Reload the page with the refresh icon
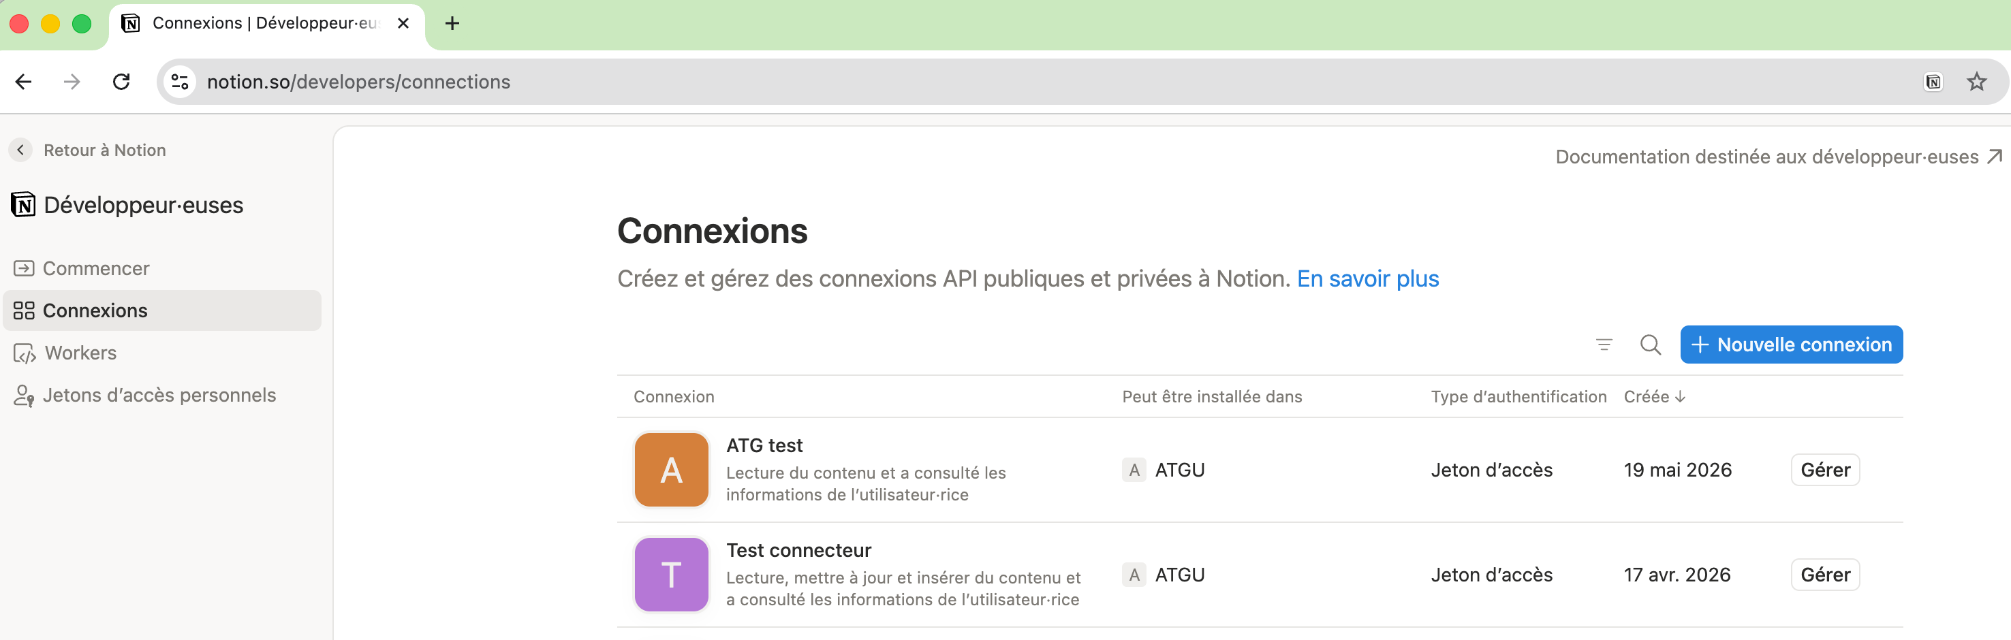2011x640 pixels. click(x=121, y=81)
